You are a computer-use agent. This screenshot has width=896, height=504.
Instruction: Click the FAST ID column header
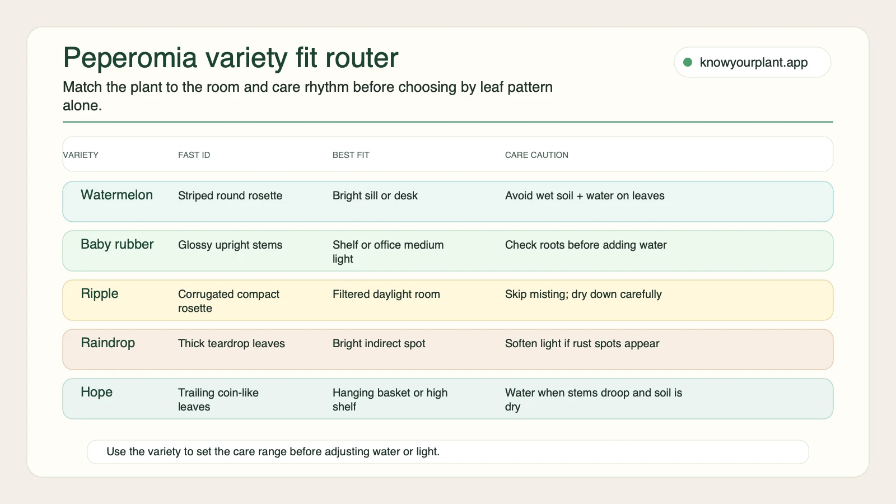194,155
